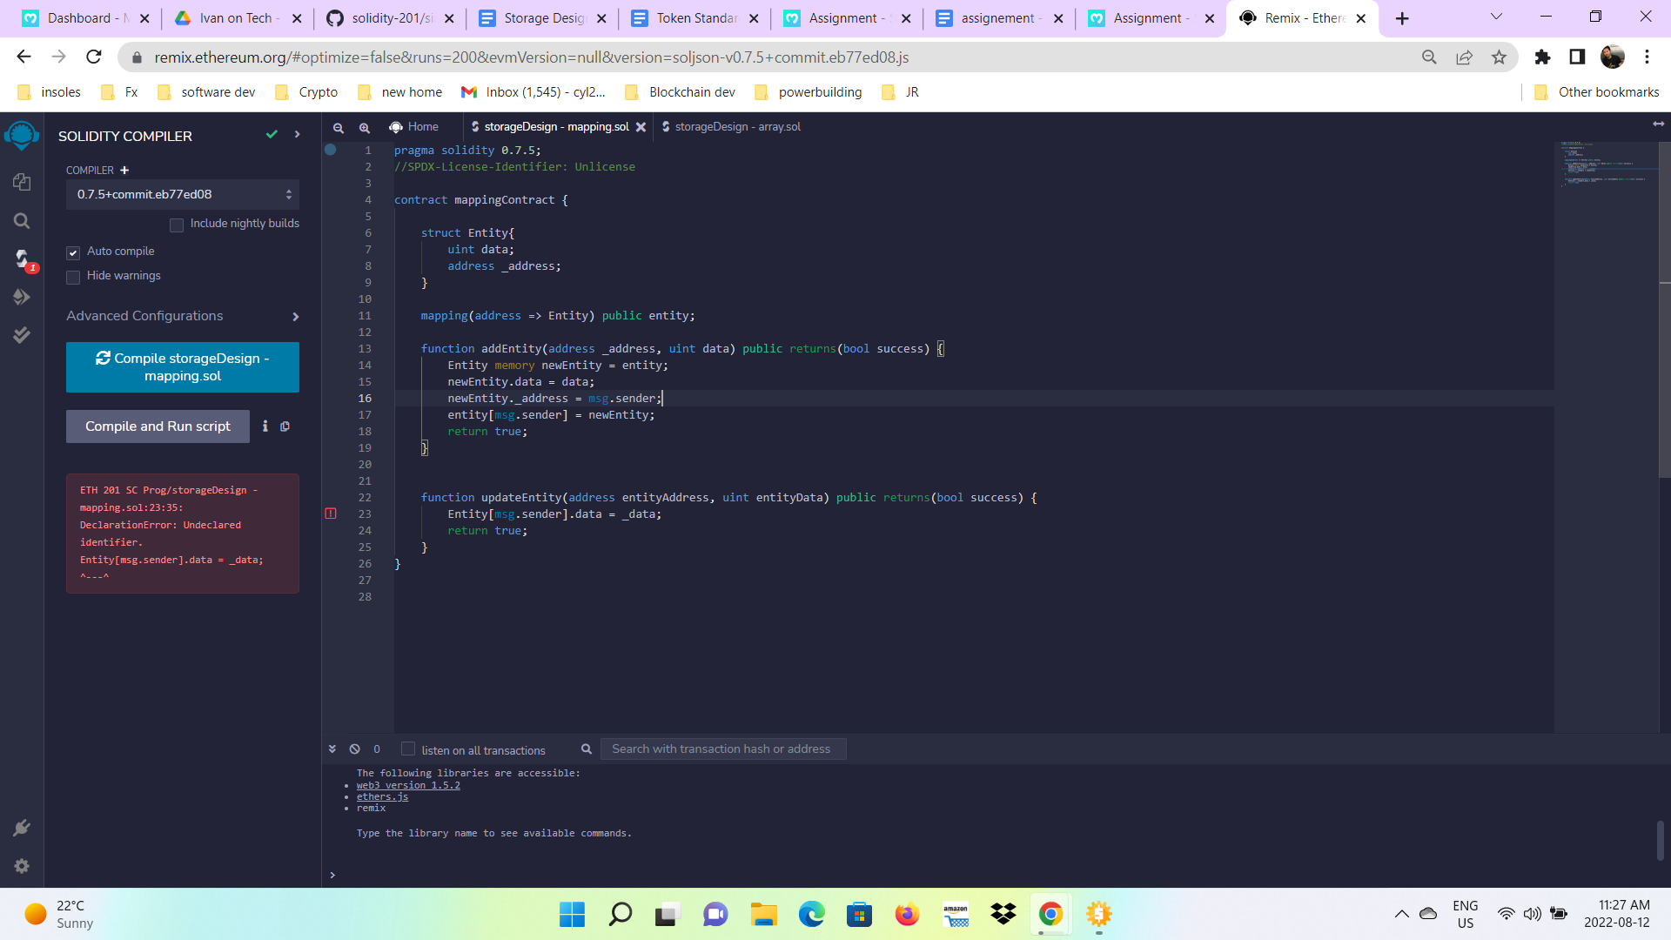The height and width of the screenshot is (940, 1671).
Task: Click the terminal search magnifier icon
Action: (x=587, y=749)
